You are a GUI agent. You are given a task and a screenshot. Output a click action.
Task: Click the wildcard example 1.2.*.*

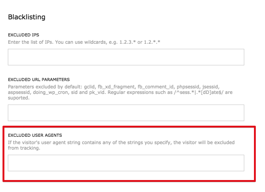pos(152,42)
